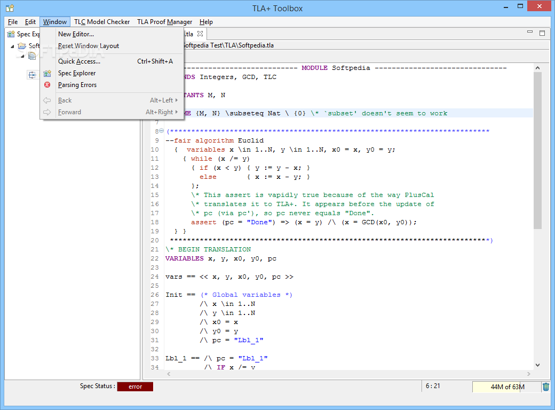
Task: Open the File menu
Action: point(13,21)
